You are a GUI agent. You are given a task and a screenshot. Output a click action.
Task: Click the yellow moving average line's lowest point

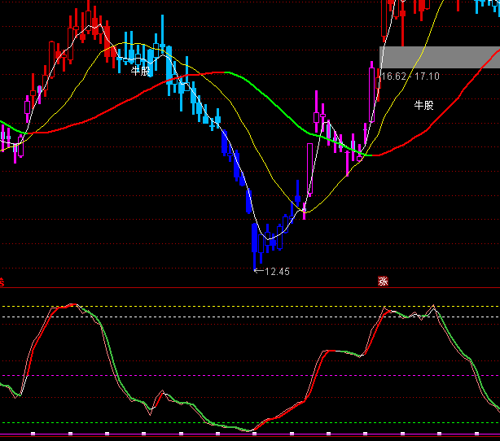(305, 211)
